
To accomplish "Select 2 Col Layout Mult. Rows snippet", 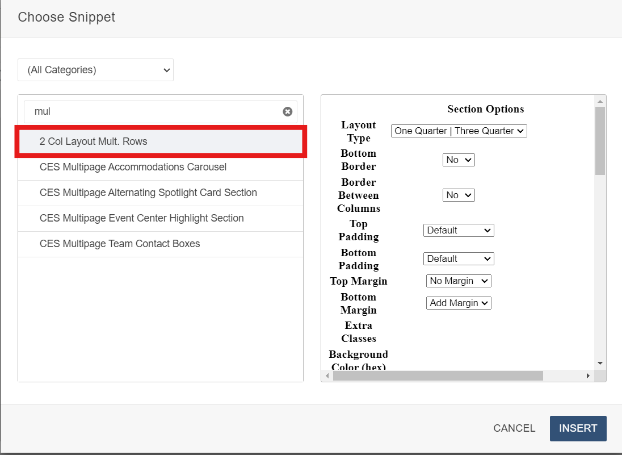I will 161,141.
